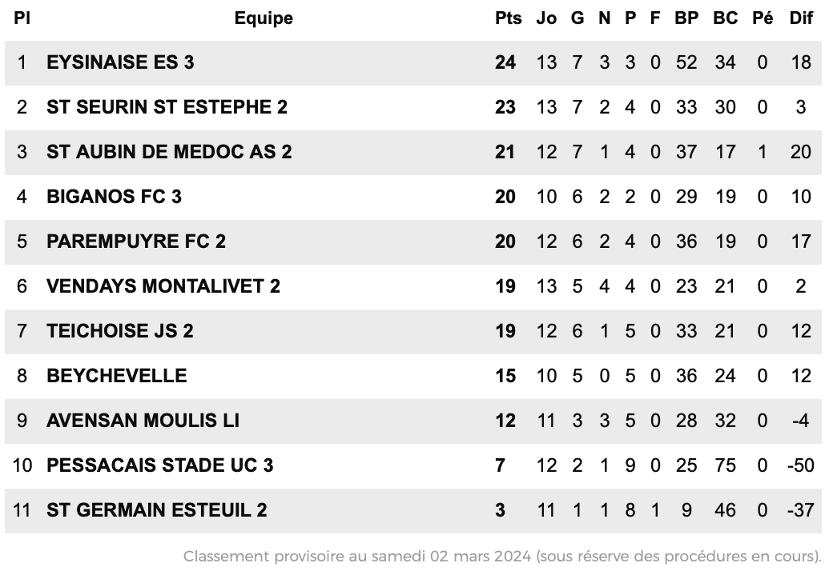The width and height of the screenshot is (825, 579).
Task: Click ST GERMAIN ESTEUIL 2 team
Action: point(157,510)
